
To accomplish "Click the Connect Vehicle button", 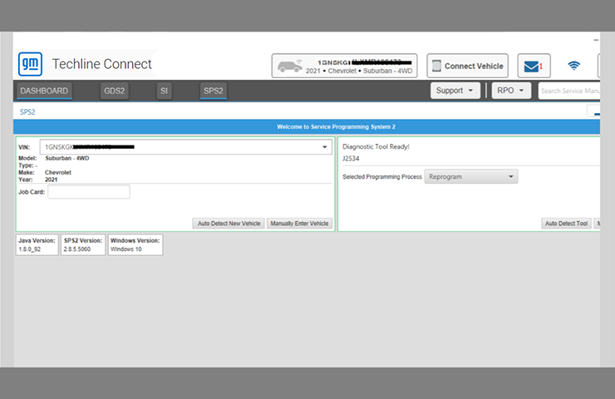I will pos(468,66).
